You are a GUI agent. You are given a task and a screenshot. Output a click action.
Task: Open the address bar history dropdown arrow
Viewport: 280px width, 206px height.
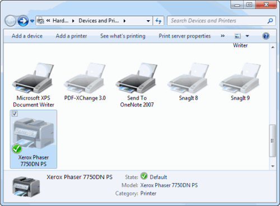[148, 21]
